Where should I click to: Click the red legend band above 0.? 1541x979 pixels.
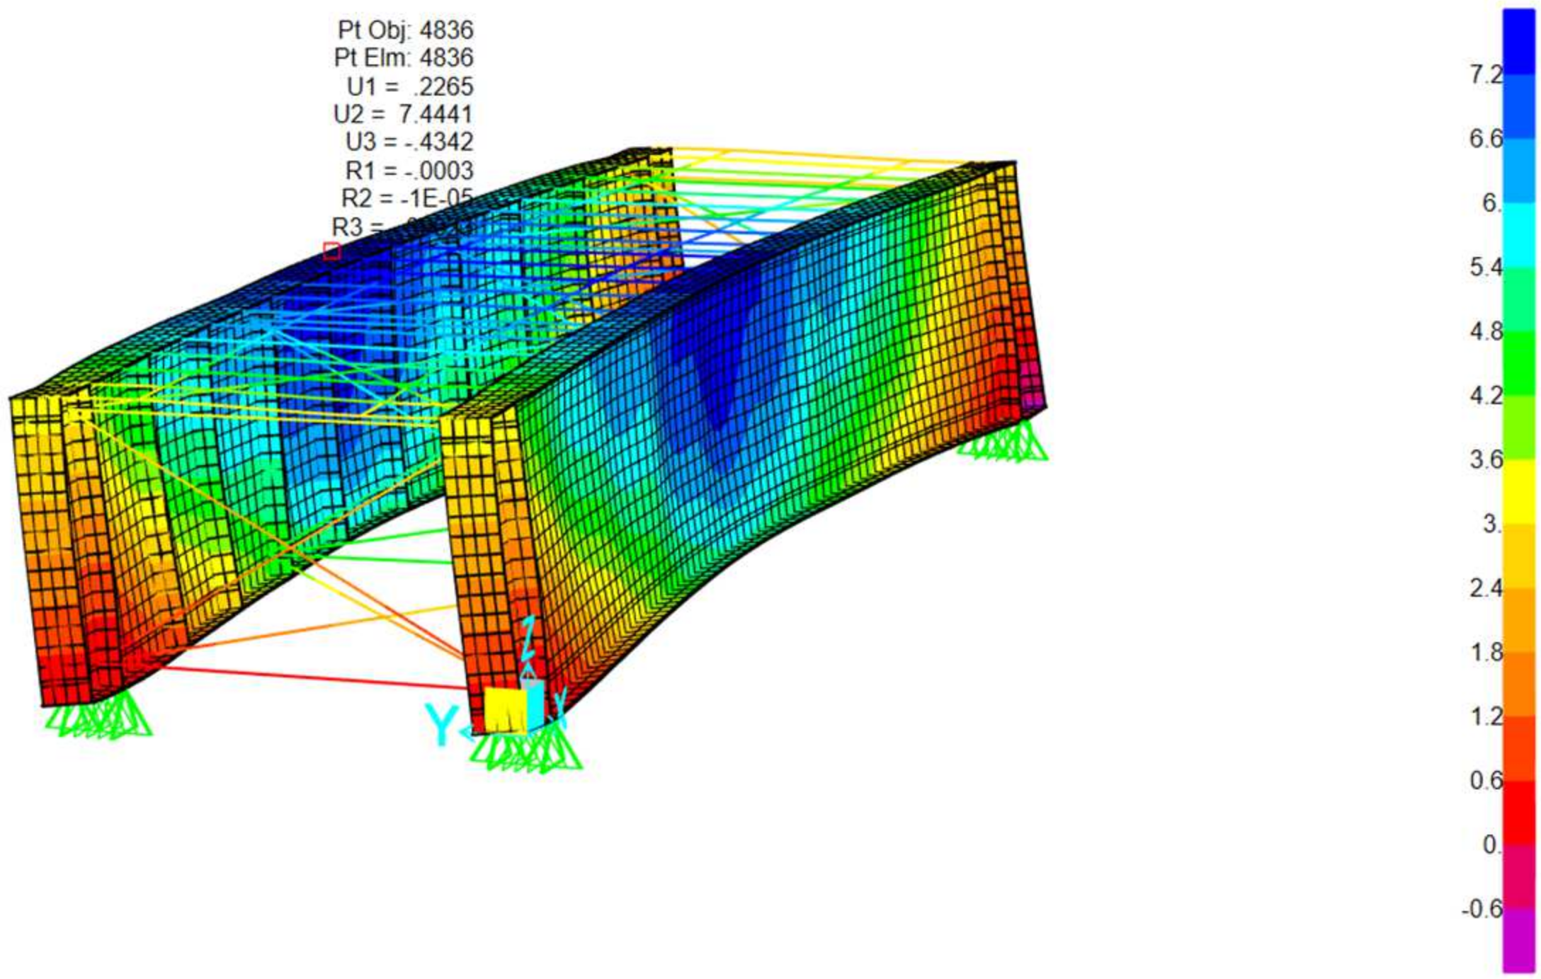click(x=1518, y=812)
